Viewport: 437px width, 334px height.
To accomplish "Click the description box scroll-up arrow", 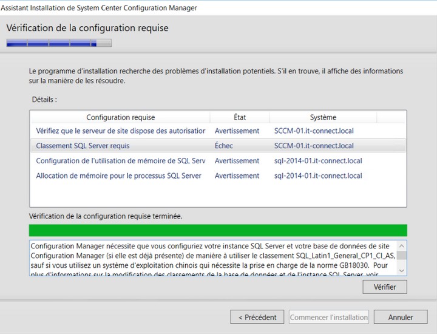I will tap(402, 245).
